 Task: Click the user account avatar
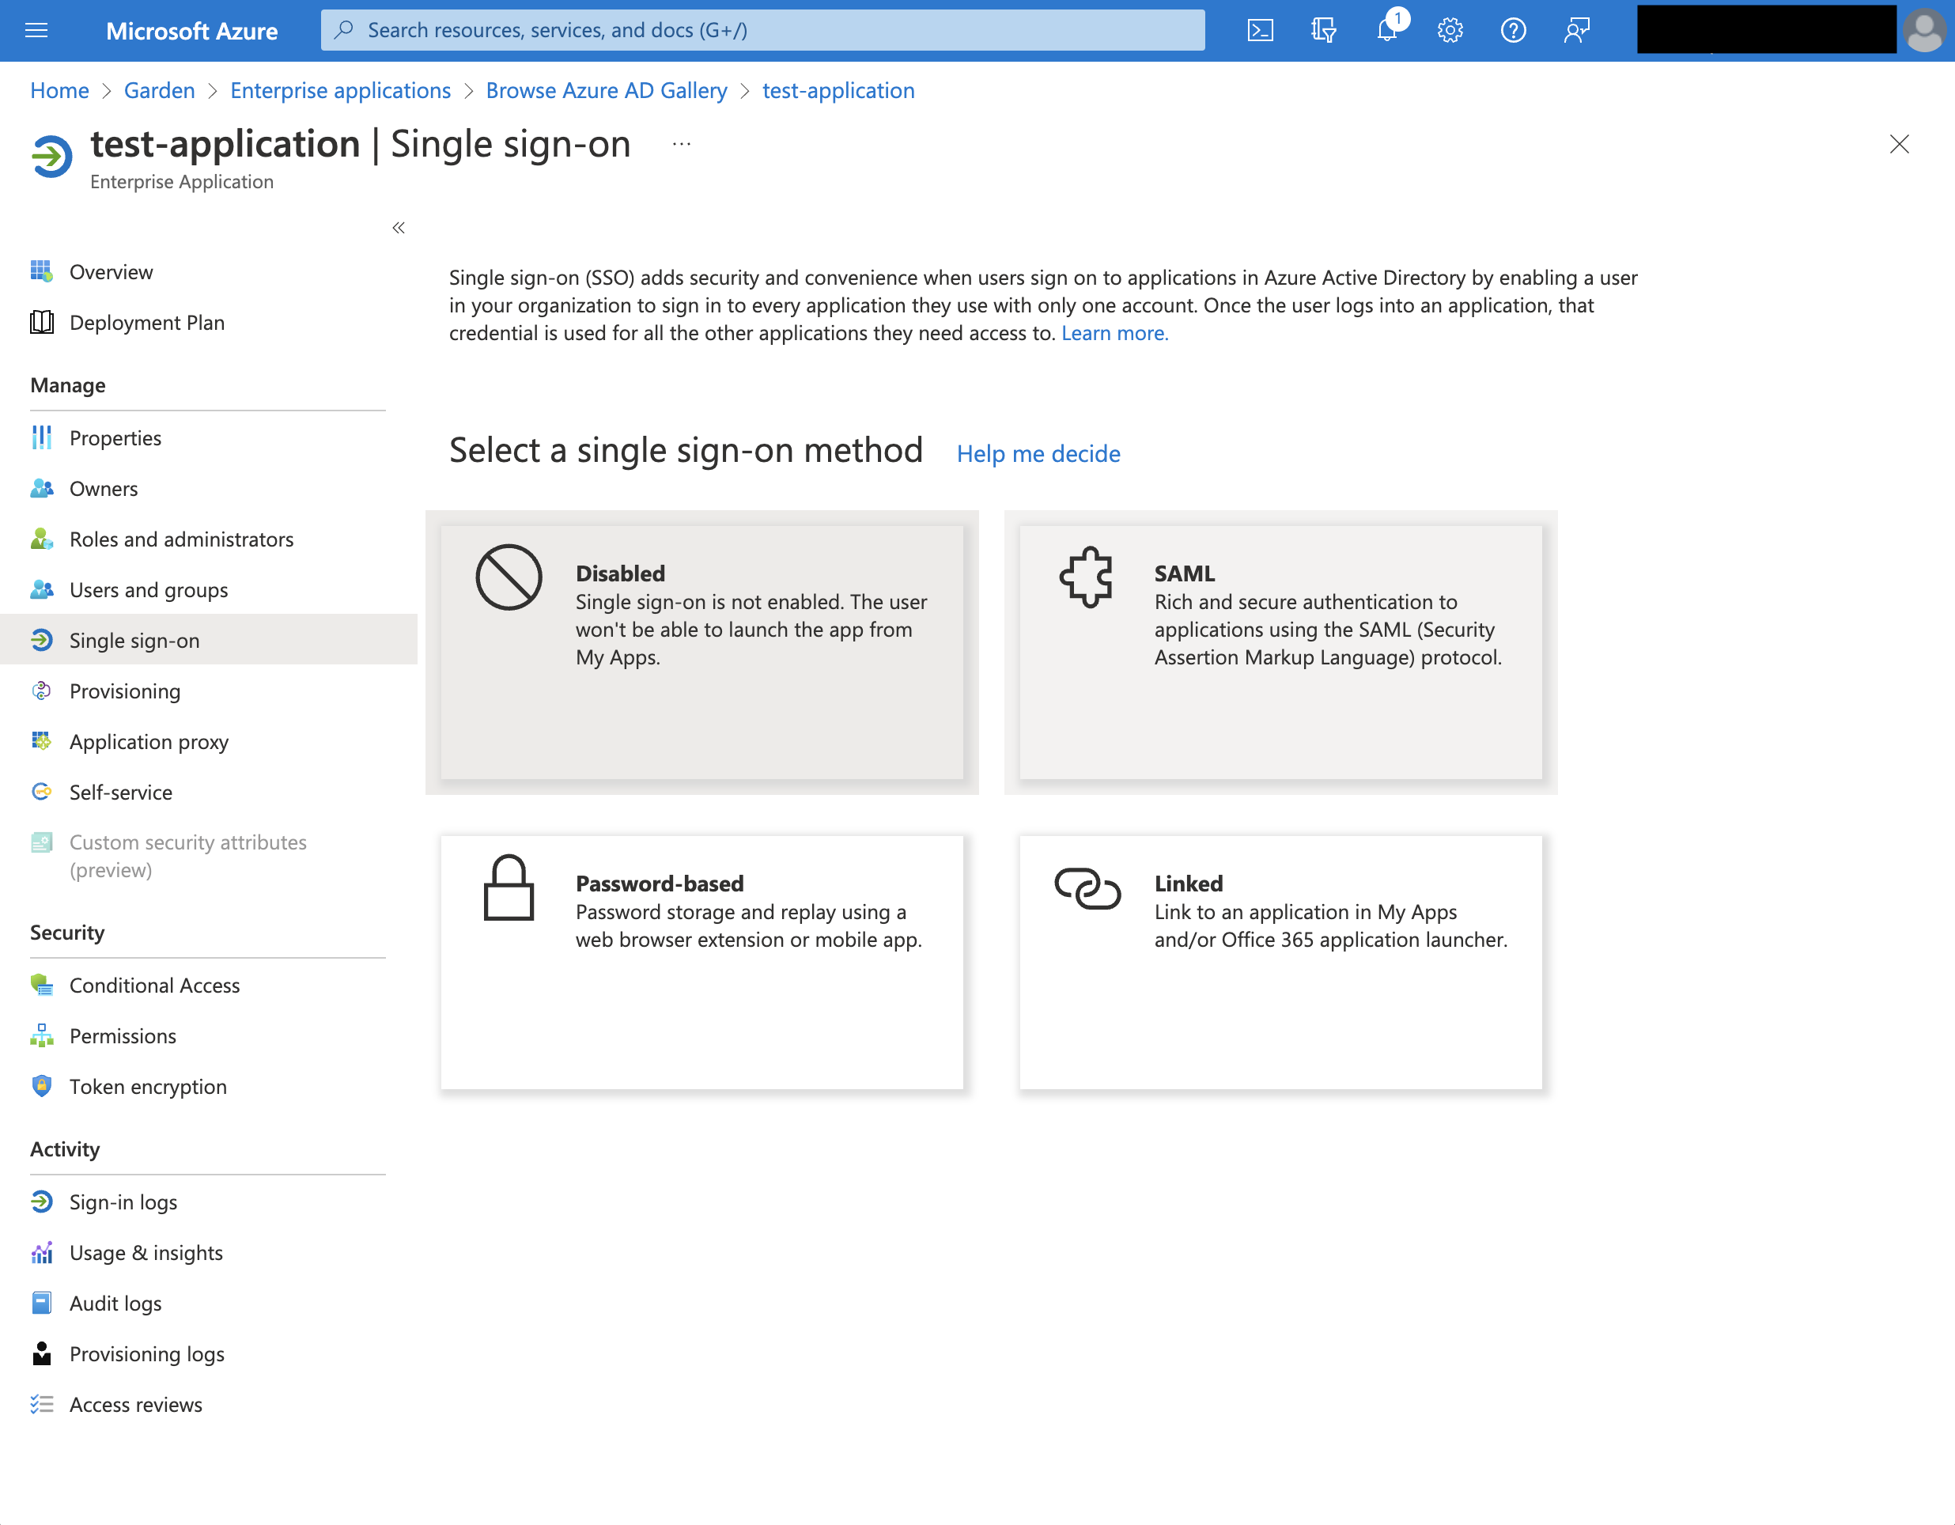tap(1925, 30)
